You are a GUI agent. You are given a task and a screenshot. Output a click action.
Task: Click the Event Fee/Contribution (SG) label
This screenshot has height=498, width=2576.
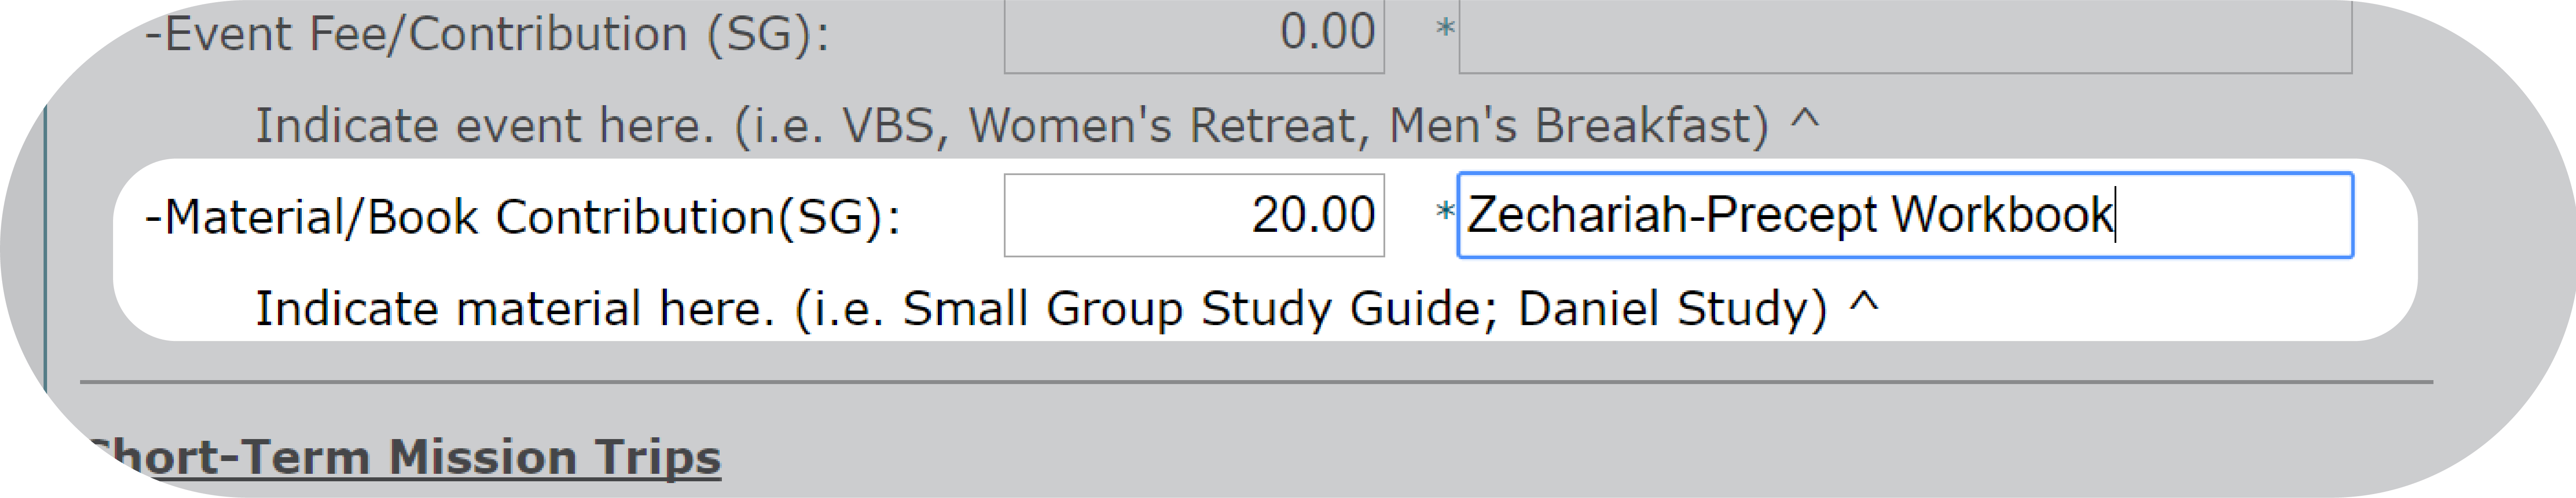[487, 35]
